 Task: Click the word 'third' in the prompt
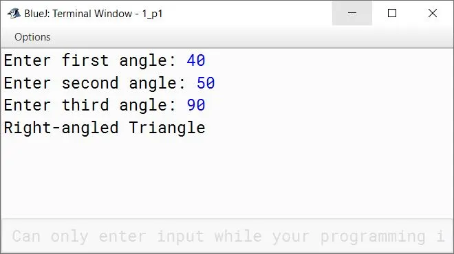coord(85,105)
